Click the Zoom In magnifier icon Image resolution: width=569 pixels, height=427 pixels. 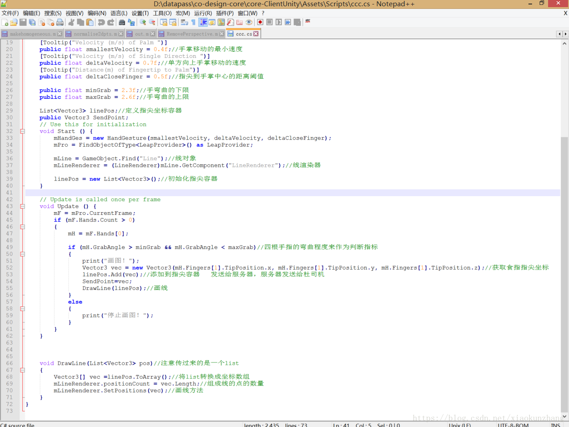[143, 22]
